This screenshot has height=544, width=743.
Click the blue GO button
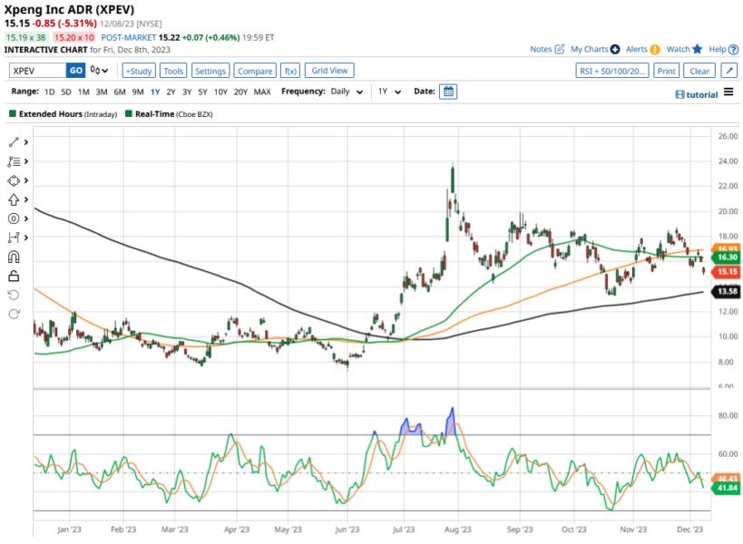click(x=76, y=71)
